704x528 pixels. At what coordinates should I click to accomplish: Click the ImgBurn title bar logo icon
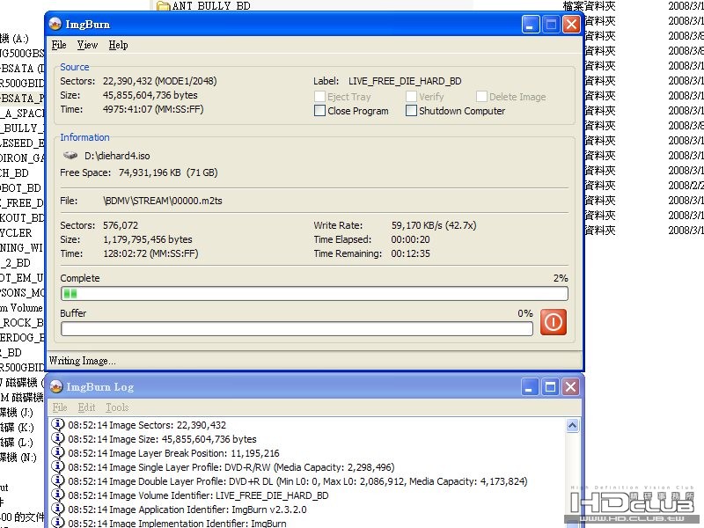(x=55, y=25)
